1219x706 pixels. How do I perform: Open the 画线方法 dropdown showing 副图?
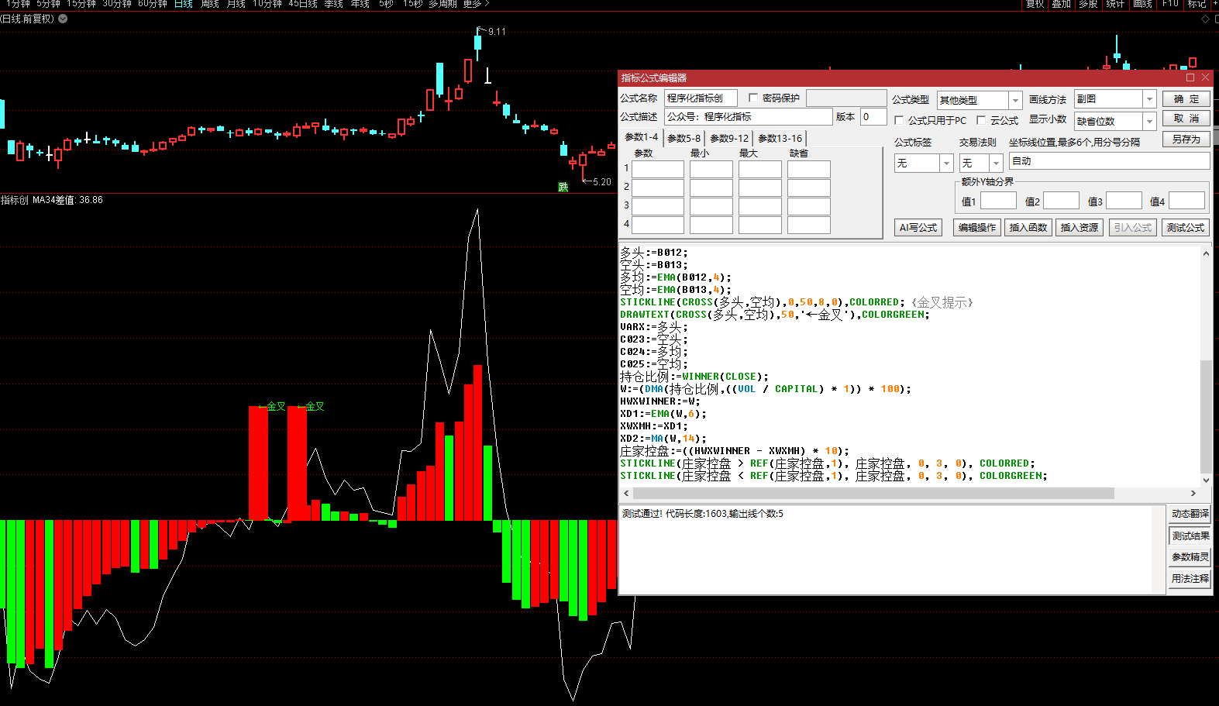coord(1149,99)
